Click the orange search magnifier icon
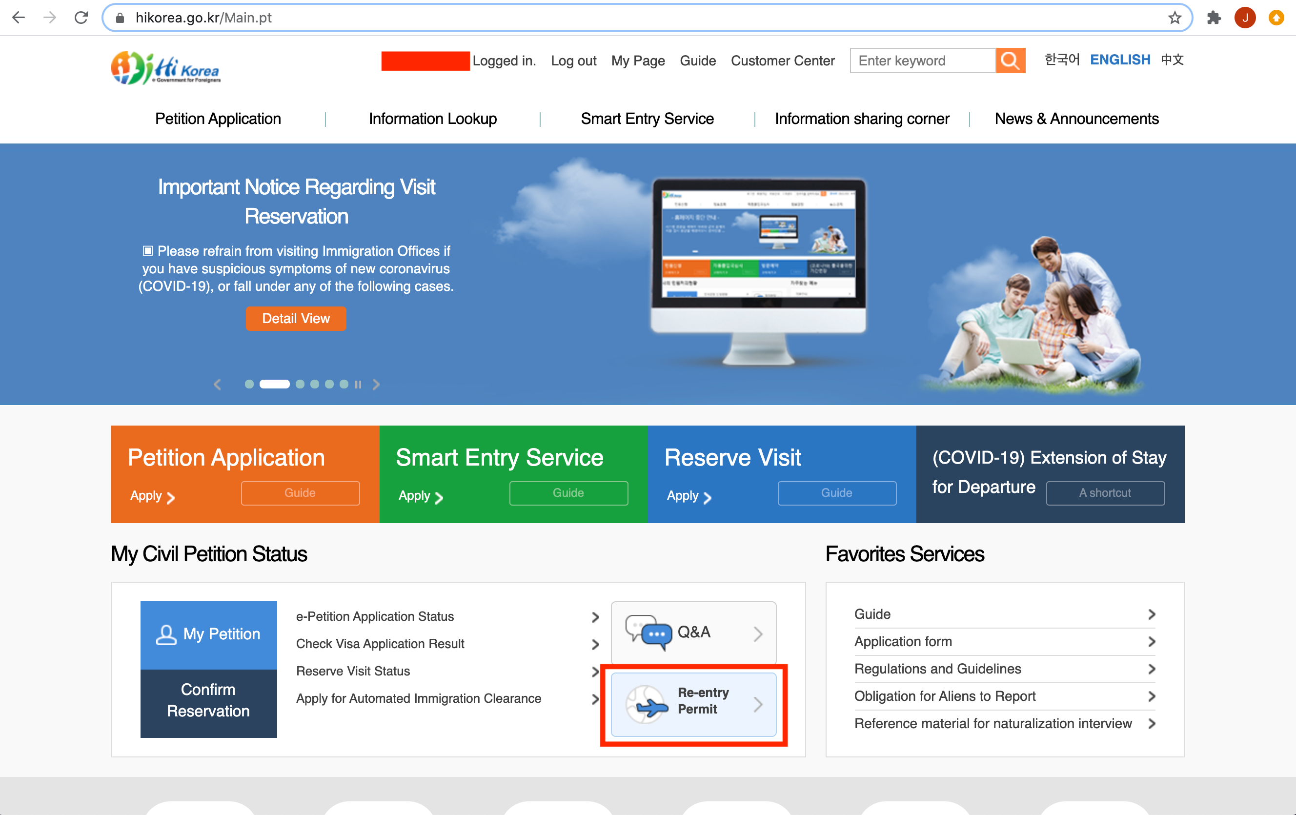This screenshot has width=1296, height=815. (x=1010, y=61)
